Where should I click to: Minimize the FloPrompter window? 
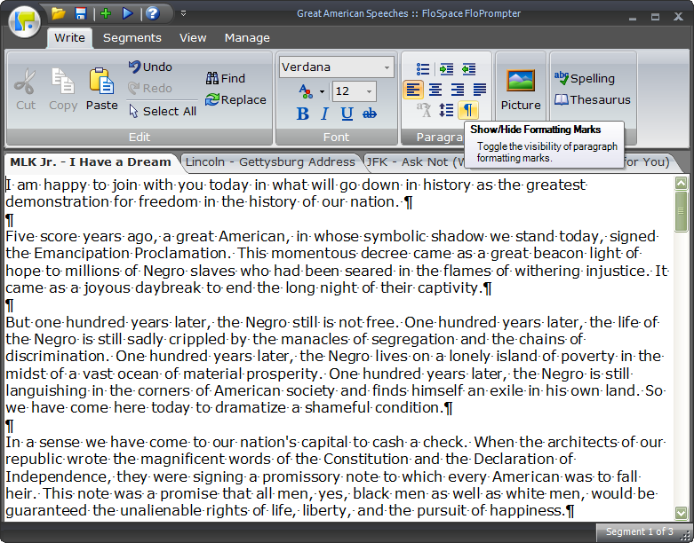pos(633,18)
